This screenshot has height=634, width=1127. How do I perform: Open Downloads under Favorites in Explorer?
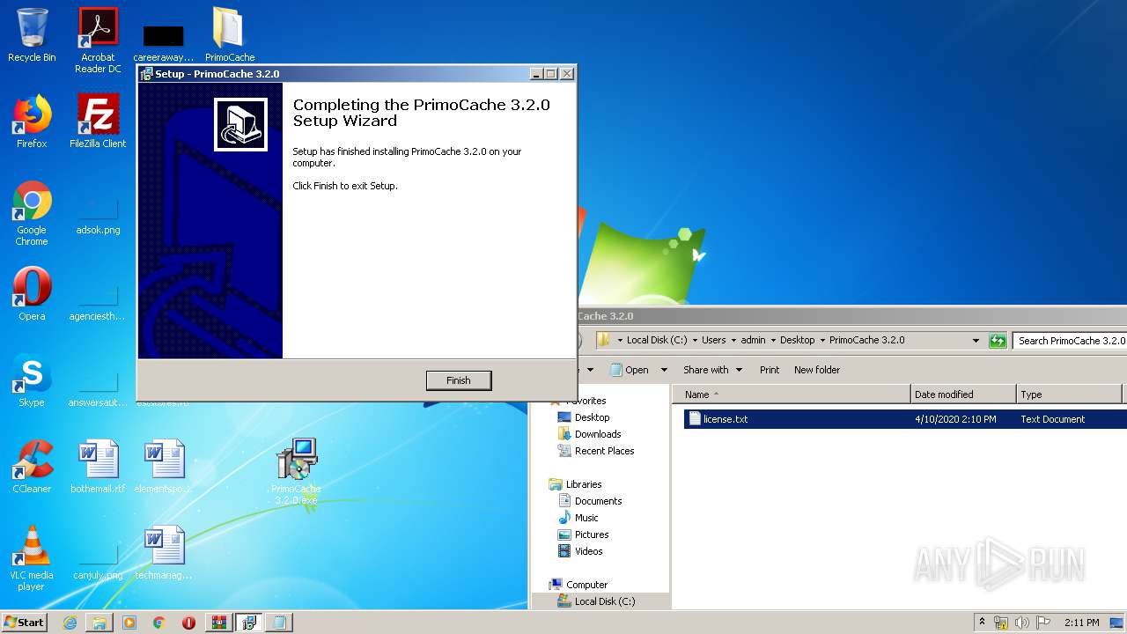coord(598,434)
